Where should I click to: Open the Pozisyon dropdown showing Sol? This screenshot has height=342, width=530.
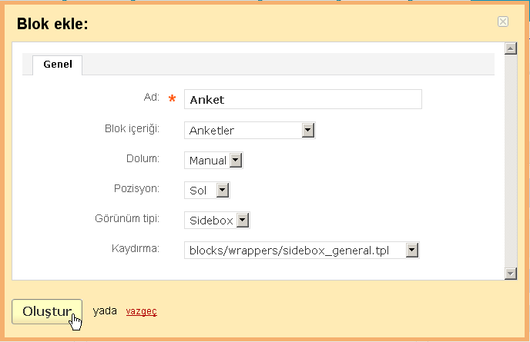[207, 191]
